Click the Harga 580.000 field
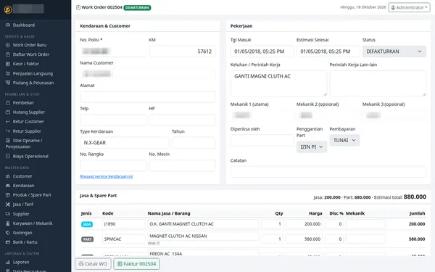This screenshot has width=435, height=272. (304, 239)
